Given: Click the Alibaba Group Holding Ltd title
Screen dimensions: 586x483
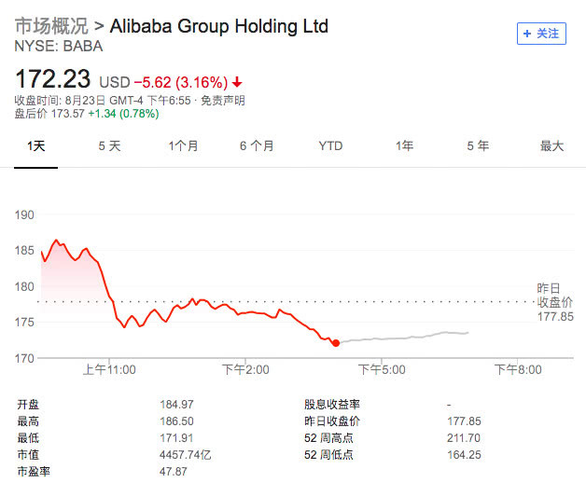Looking at the screenshot, I should coord(219,26).
